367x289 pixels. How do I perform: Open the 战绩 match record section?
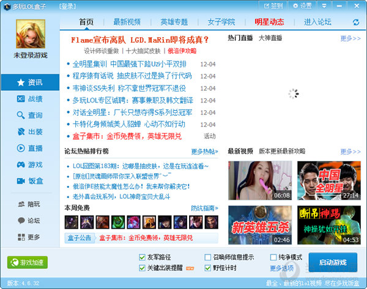pos(30,99)
